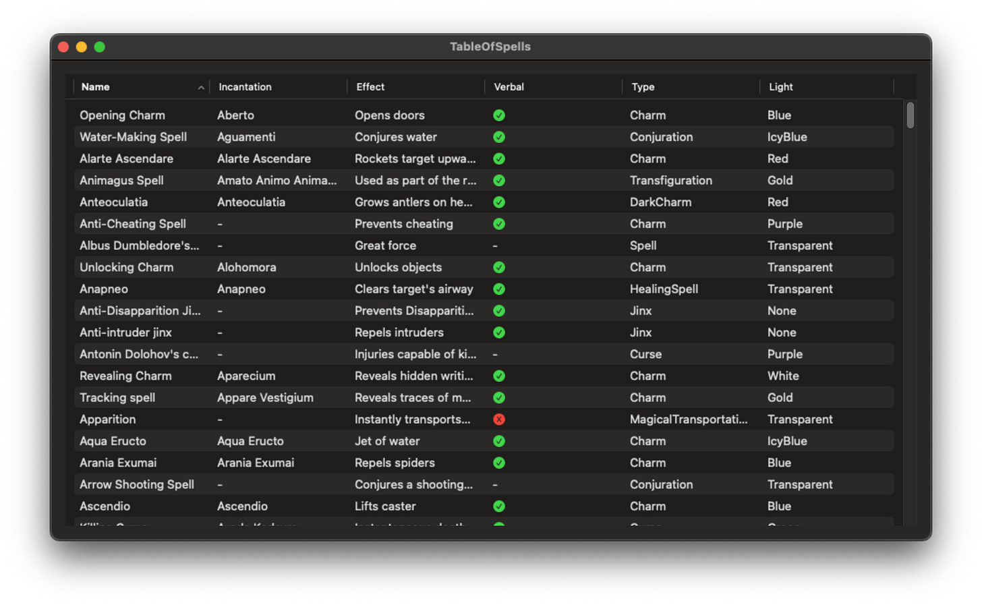
Task: Click the 'Rockets target upwa...' effect cell
Action: tap(415, 158)
